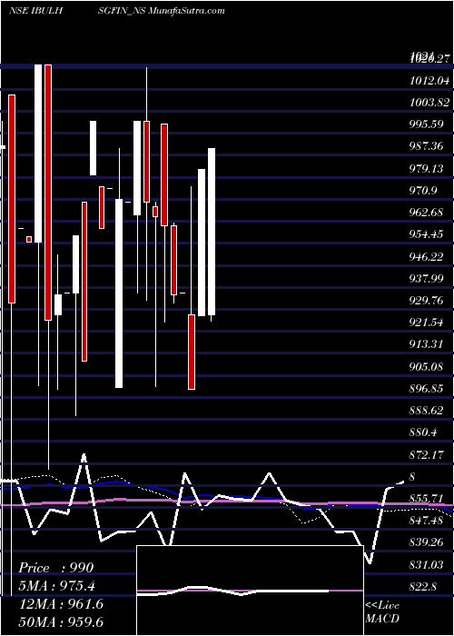The image size is (454, 636).
Task: Click the <<Live MACD label
Action: [x=382, y=611]
